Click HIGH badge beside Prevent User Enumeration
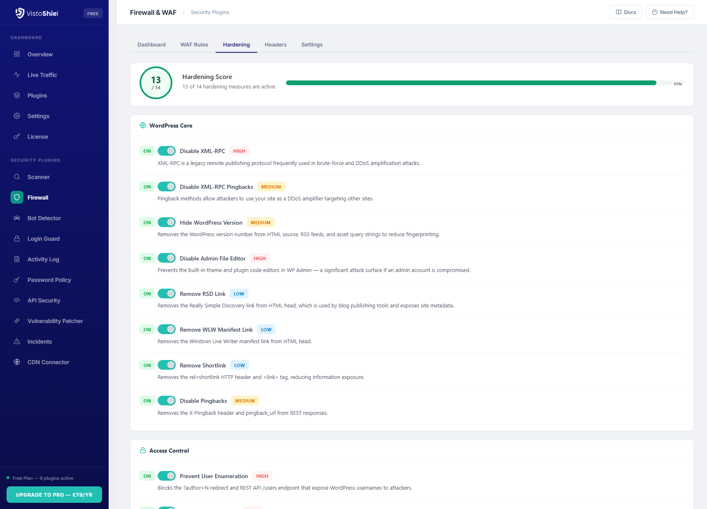 pos(262,476)
